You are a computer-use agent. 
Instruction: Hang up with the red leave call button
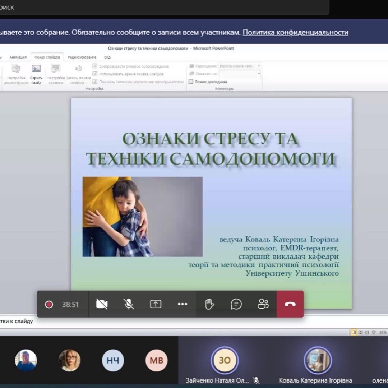pyautogui.click(x=290, y=304)
